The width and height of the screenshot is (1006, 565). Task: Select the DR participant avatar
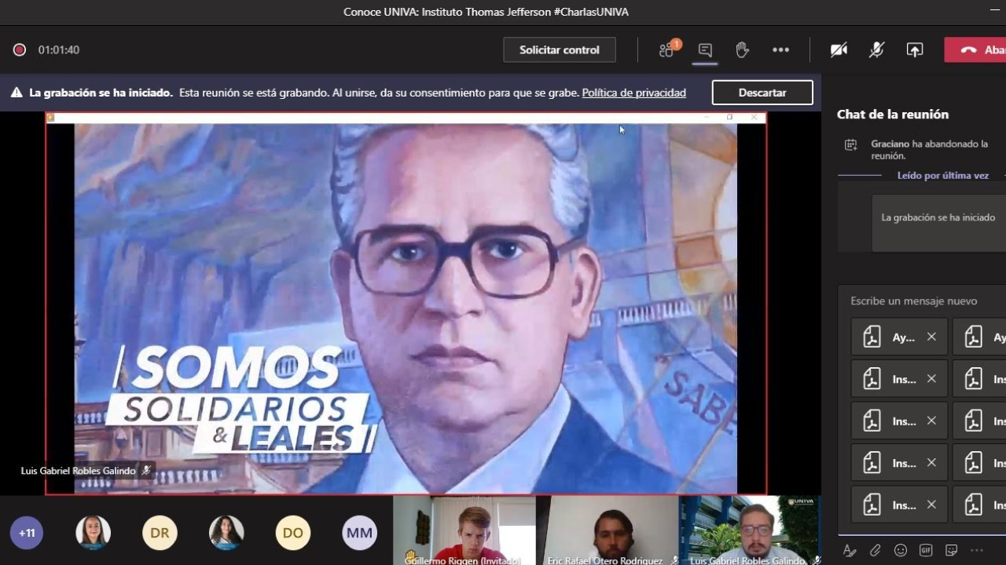tap(160, 533)
